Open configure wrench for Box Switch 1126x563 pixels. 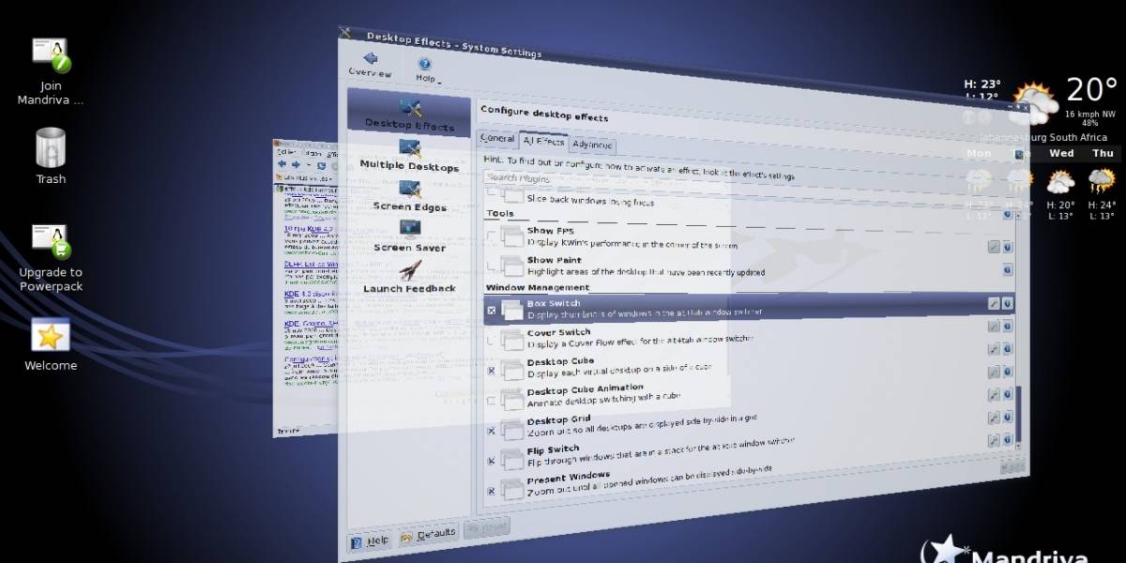pos(994,304)
